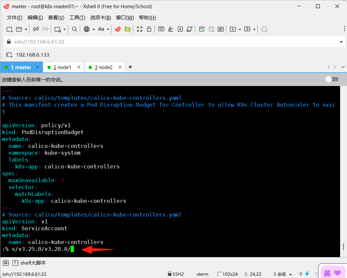Open a session folder from the toolbar
Screen dimensions: 347x278
click(x=19, y=29)
